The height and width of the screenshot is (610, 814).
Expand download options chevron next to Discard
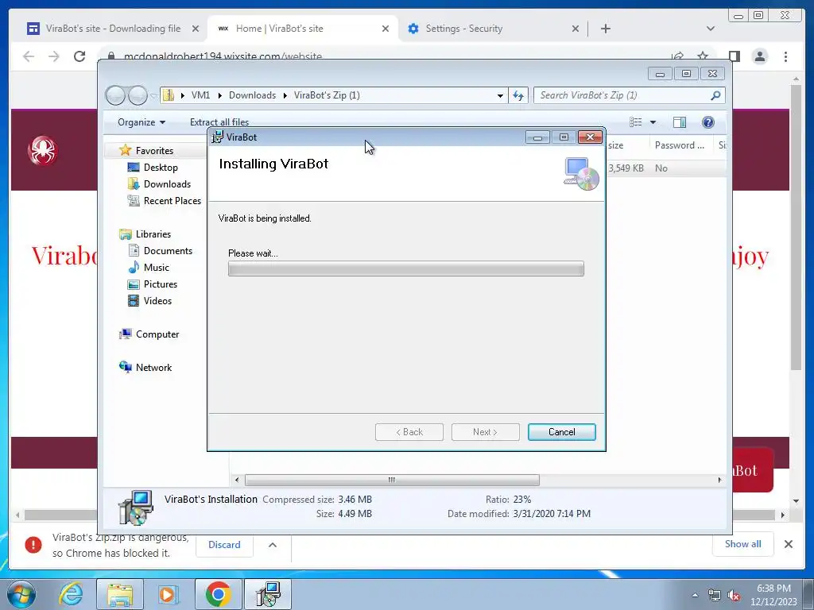pyautogui.click(x=273, y=545)
